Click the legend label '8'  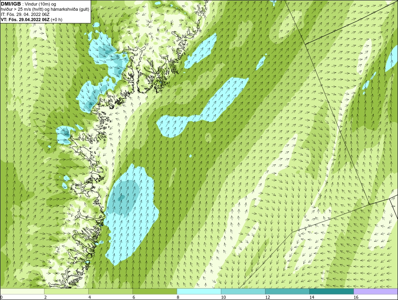pyautogui.click(x=178, y=297)
